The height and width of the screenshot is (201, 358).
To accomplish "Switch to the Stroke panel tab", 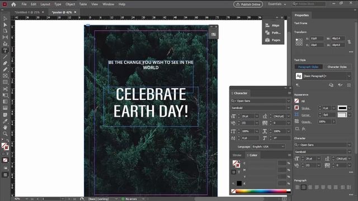I will click(237, 155).
